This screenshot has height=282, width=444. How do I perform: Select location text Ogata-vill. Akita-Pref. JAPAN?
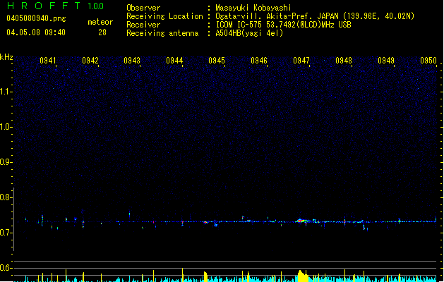coord(277,16)
